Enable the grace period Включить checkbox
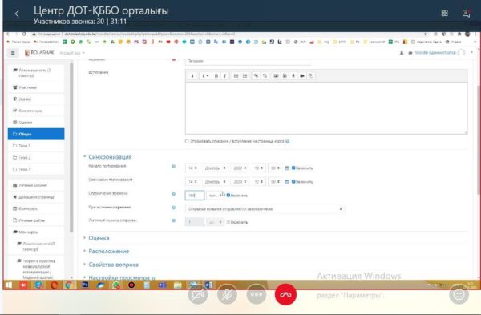Image resolution: width=481 pixels, height=315 pixels. tap(228, 222)
